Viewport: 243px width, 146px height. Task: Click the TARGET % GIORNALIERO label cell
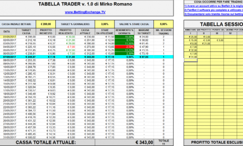pos(75,24)
